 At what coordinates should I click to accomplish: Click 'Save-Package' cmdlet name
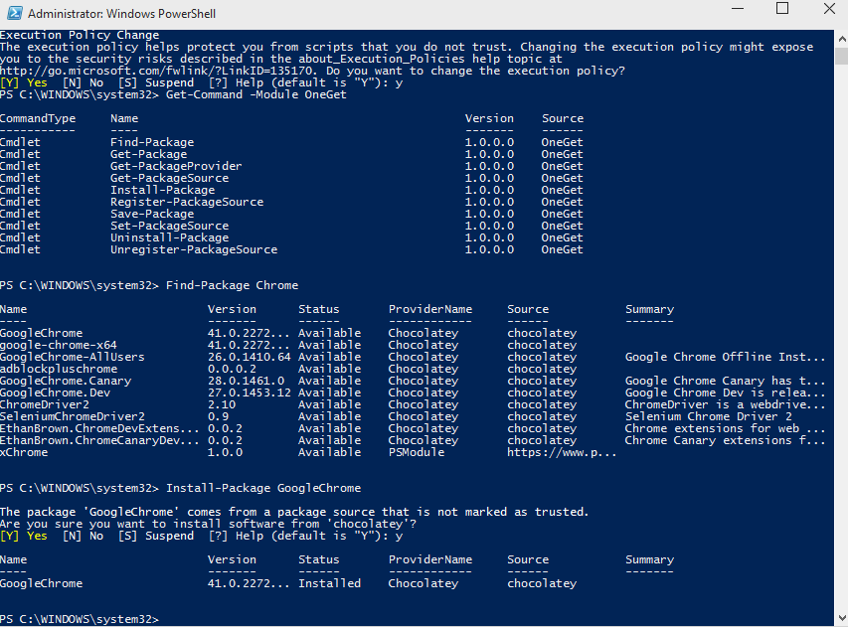[152, 214]
